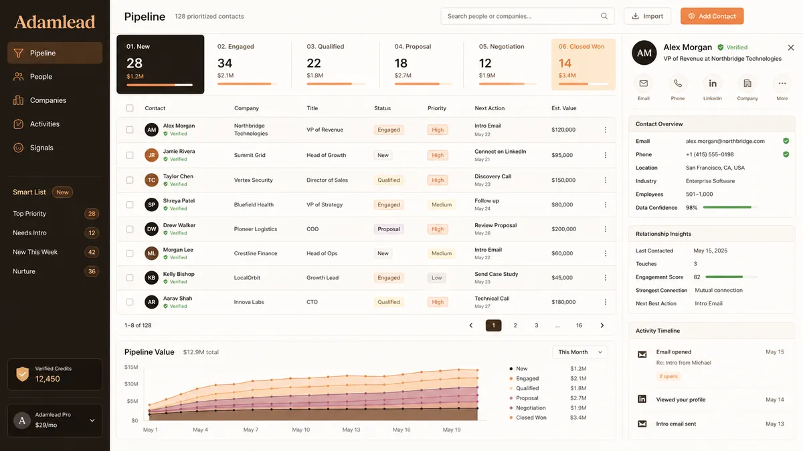803x451 pixels.
Task: Call contact using Phone icon
Action: click(x=678, y=84)
